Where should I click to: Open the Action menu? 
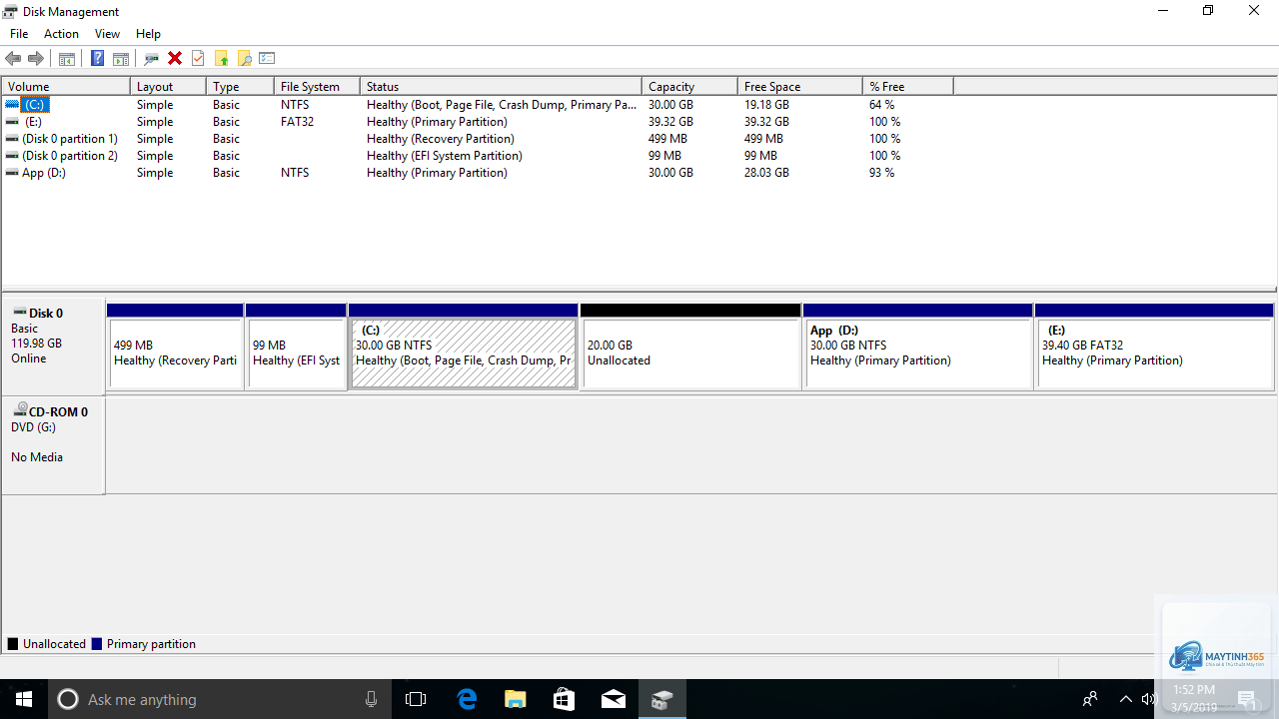pyautogui.click(x=61, y=34)
